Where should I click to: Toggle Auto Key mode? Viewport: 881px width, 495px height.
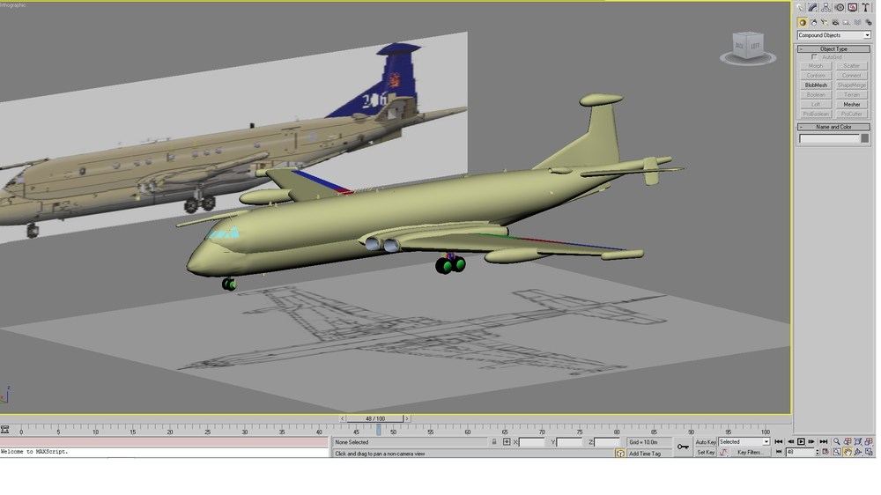(706, 442)
